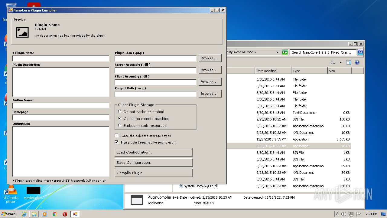Browse for Output Path ncp
The height and width of the screenshot is (218, 387).
point(210,94)
